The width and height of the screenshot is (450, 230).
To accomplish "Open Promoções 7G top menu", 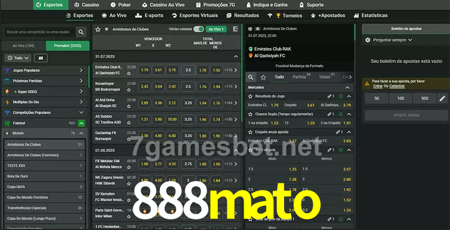I will click(x=217, y=5).
